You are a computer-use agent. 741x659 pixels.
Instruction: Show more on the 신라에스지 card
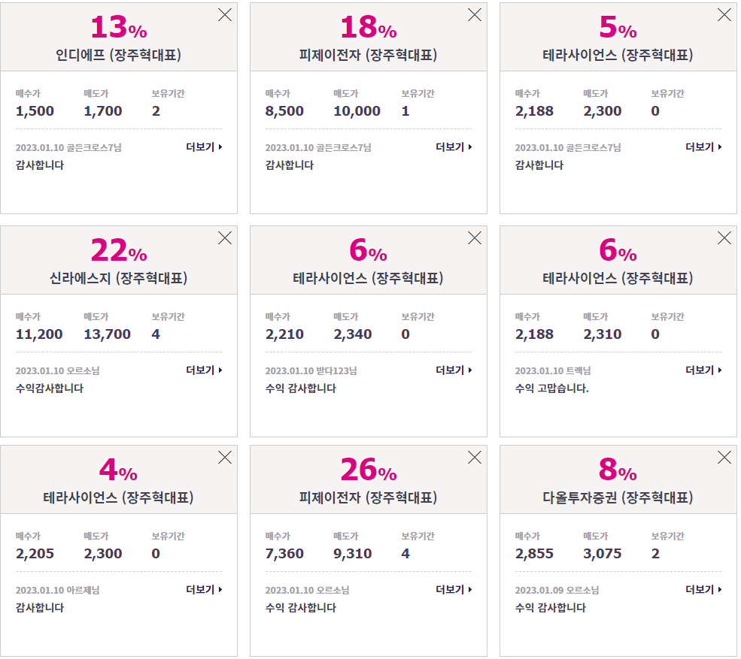click(204, 370)
